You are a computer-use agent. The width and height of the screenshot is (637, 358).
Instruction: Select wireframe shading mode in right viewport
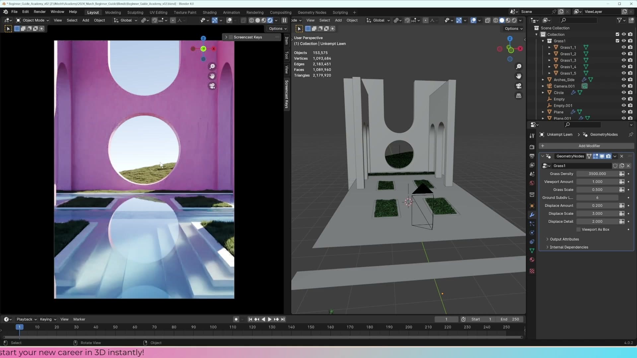pyautogui.click(x=495, y=20)
